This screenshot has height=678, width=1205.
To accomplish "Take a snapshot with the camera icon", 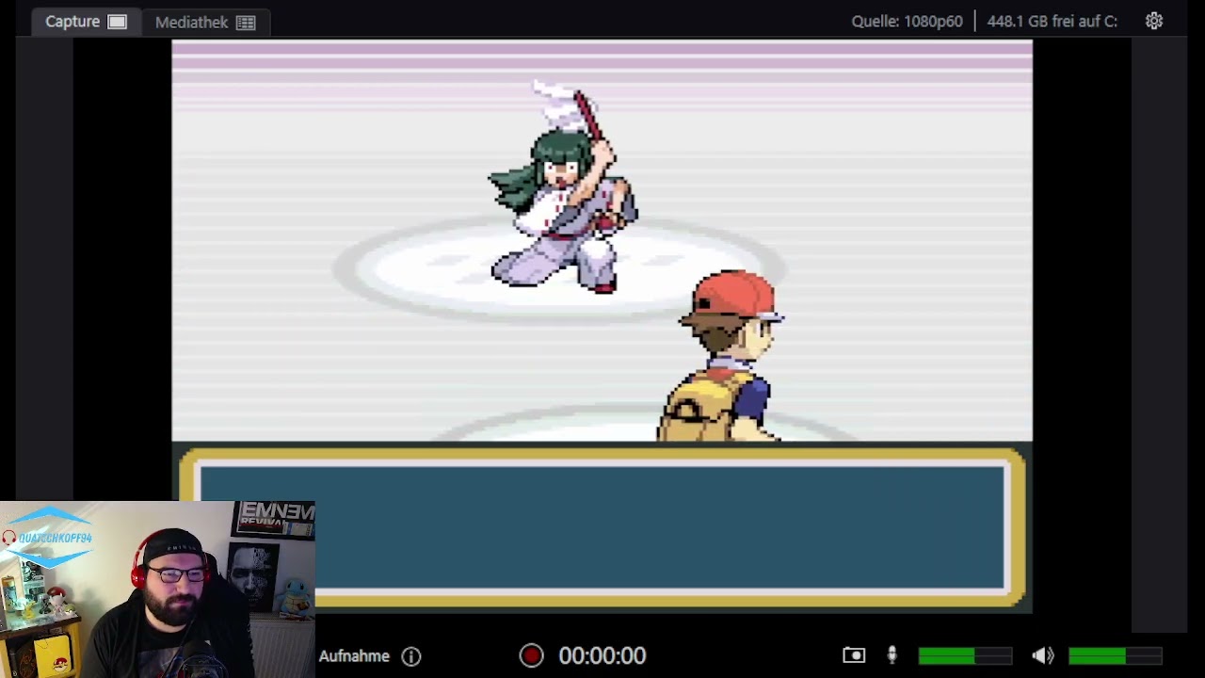I will point(854,655).
